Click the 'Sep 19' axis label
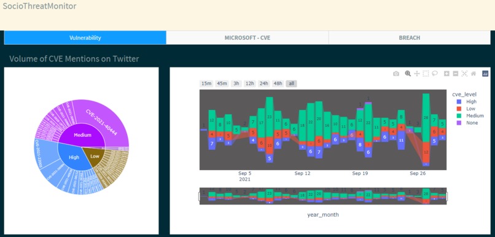This screenshot has width=495, height=237. tap(361, 173)
